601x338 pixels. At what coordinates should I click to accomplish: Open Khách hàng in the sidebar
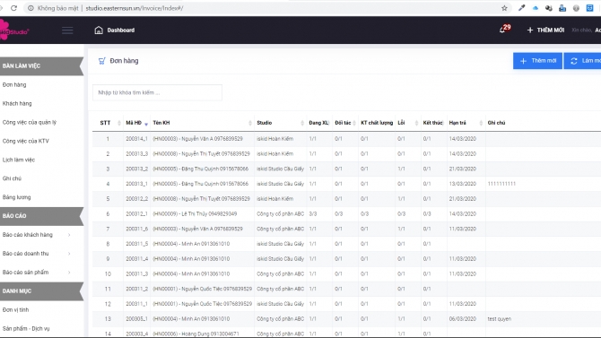click(x=17, y=103)
